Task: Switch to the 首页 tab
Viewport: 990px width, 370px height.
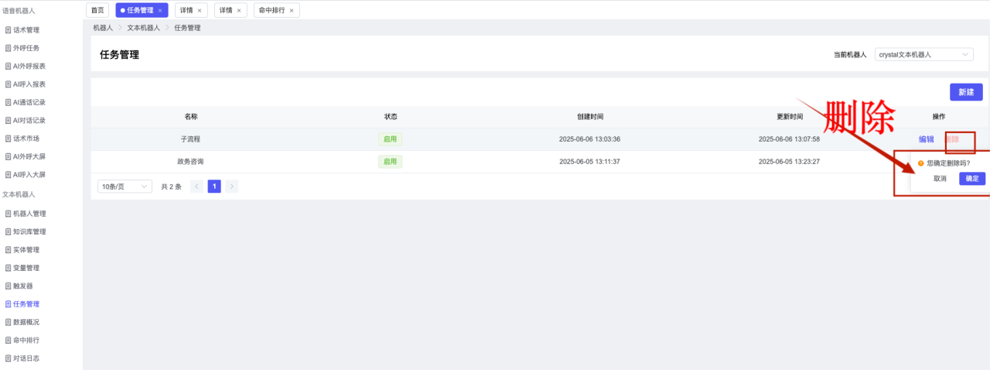Action: click(x=97, y=11)
